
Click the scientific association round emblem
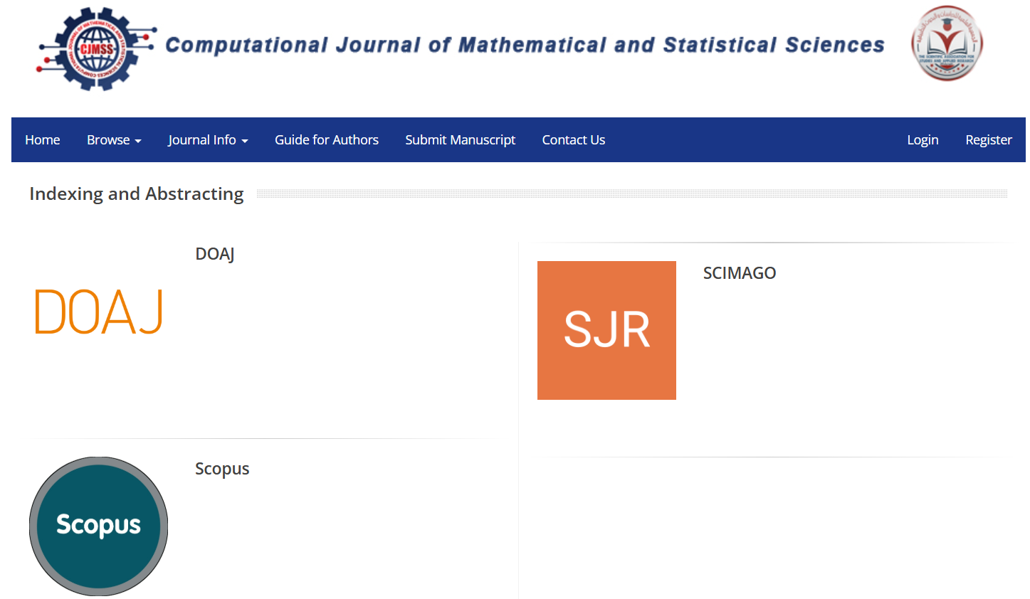[947, 43]
